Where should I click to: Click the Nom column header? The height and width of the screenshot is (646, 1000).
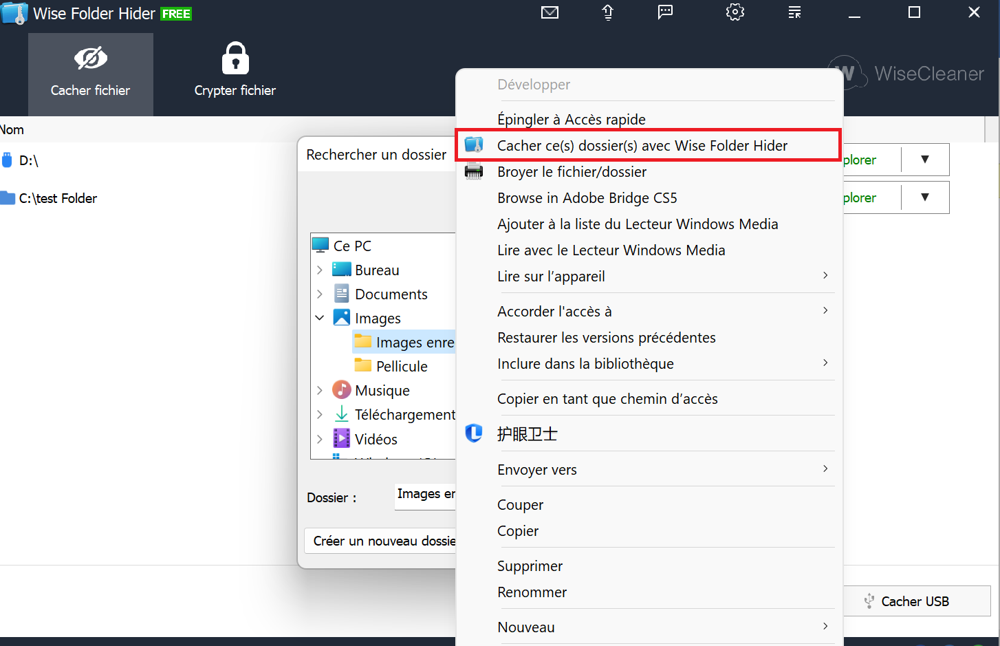point(12,130)
